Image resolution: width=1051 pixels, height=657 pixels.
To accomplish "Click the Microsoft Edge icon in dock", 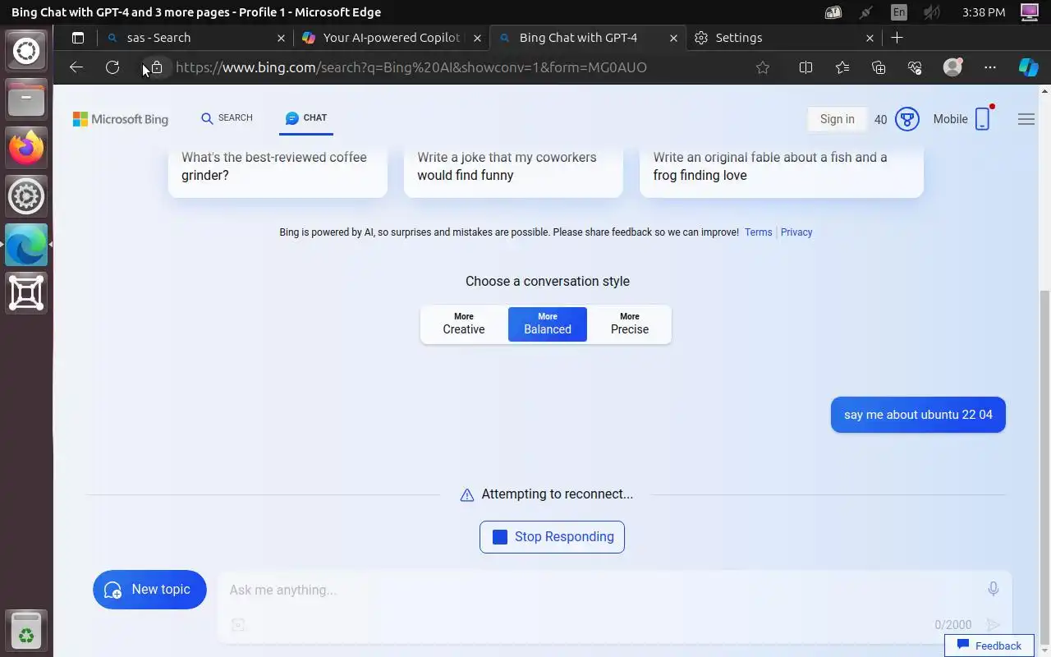I will click(26, 245).
